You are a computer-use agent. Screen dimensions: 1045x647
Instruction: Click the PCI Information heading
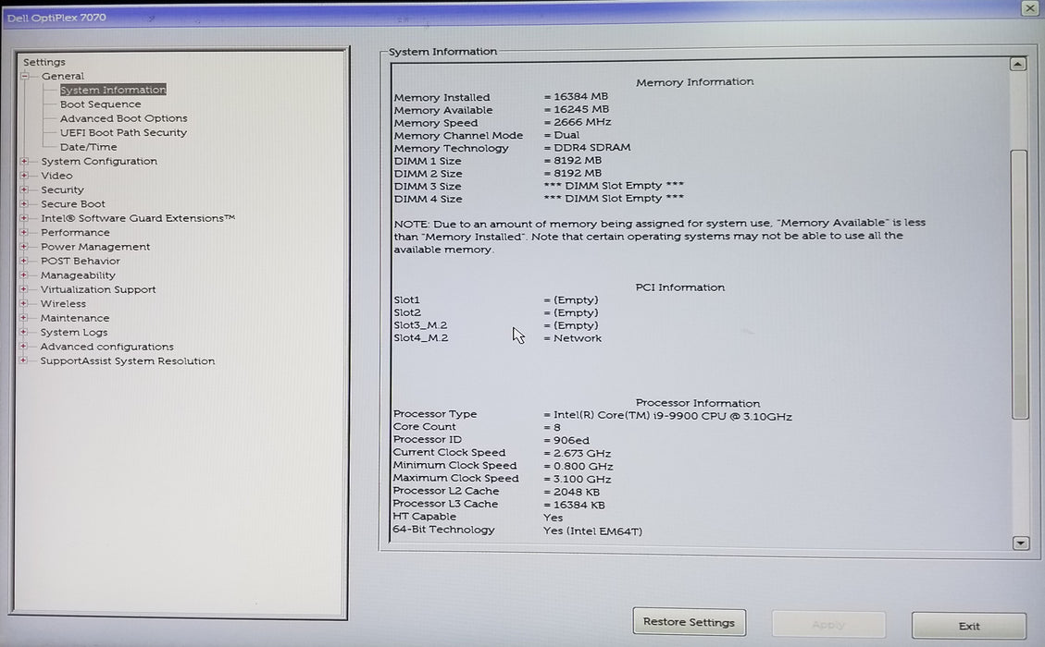[x=679, y=287]
